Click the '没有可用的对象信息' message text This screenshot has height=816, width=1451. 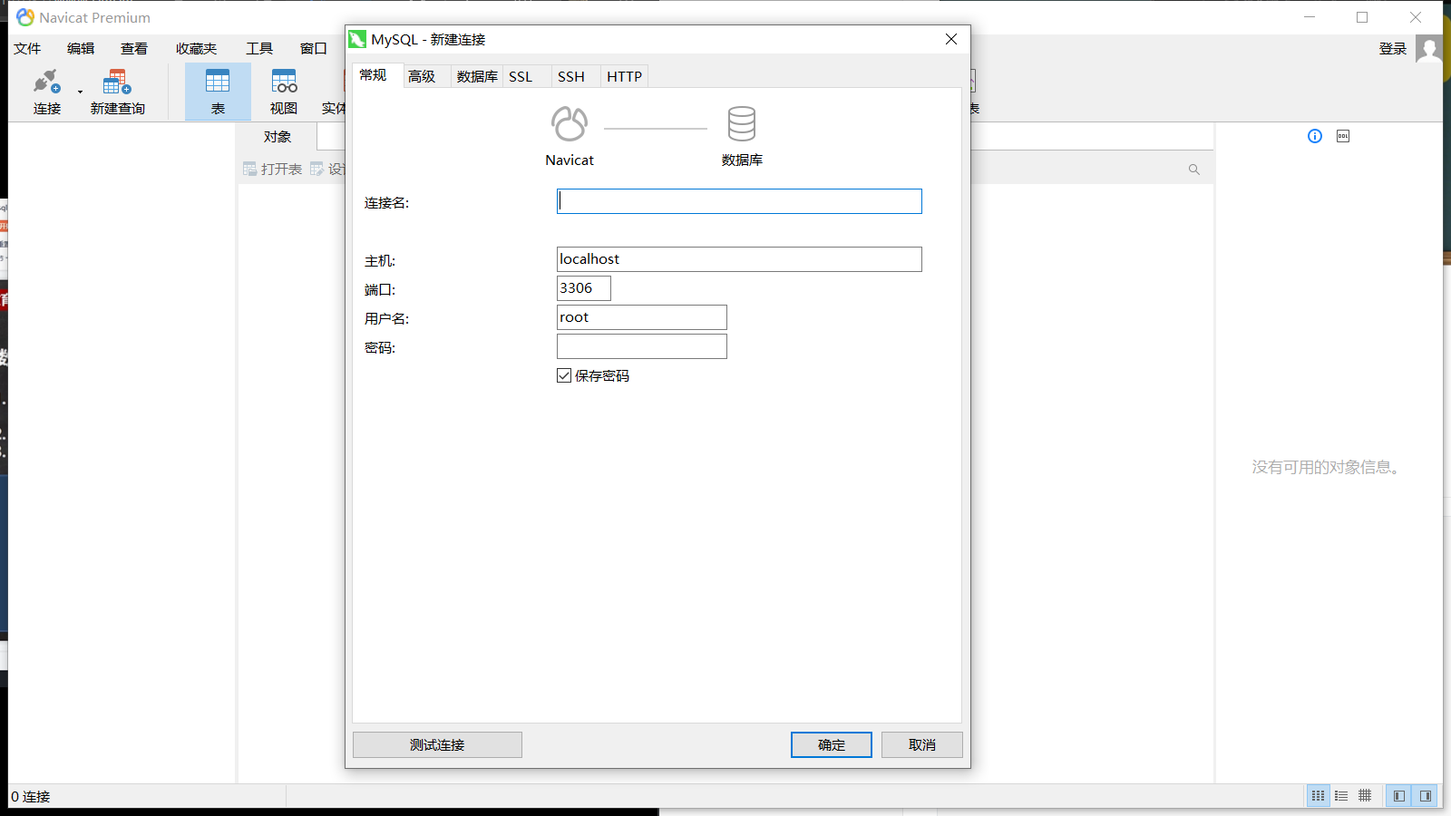click(1329, 467)
